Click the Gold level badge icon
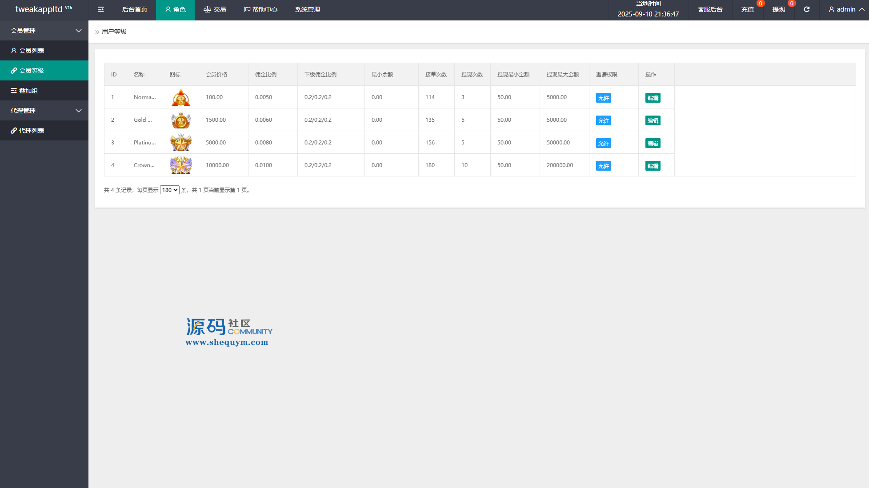The height and width of the screenshot is (488, 869). 181,120
